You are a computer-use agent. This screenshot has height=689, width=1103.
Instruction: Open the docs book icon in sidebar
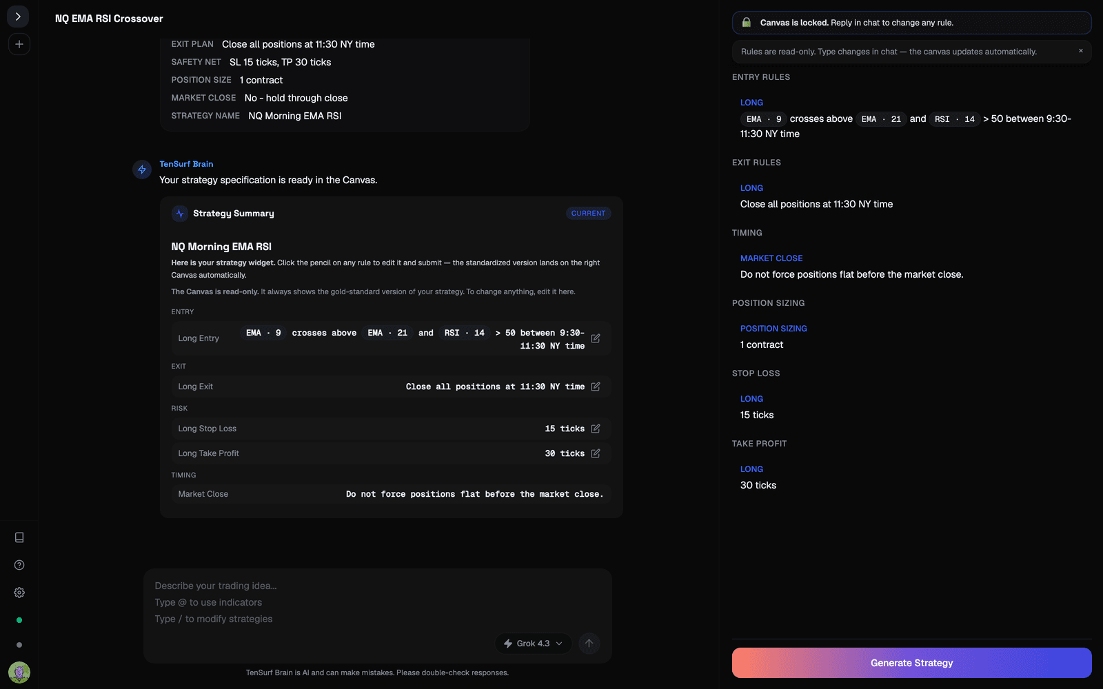19,537
